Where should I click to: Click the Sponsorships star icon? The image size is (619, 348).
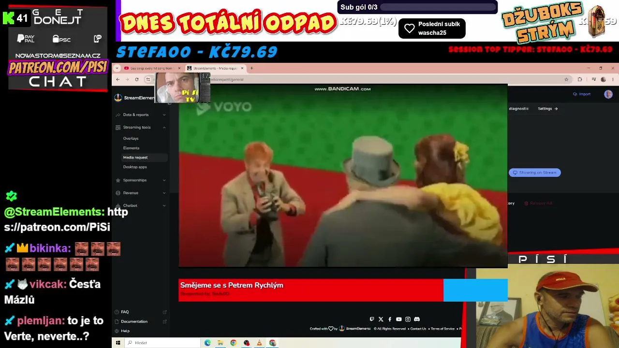(x=118, y=180)
